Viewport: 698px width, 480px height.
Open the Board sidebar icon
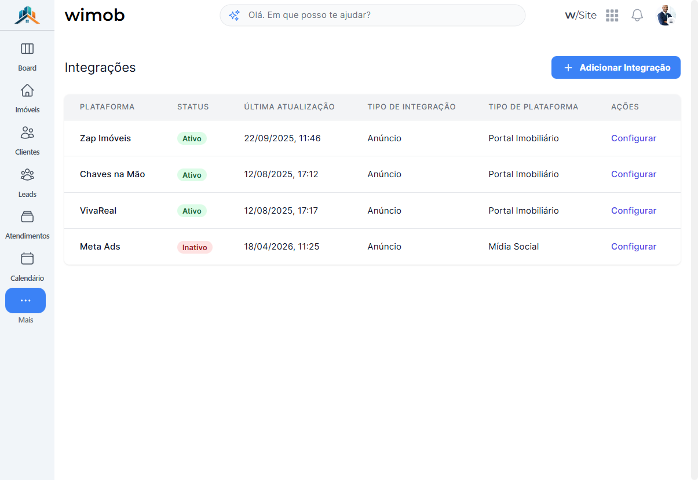pos(27,49)
